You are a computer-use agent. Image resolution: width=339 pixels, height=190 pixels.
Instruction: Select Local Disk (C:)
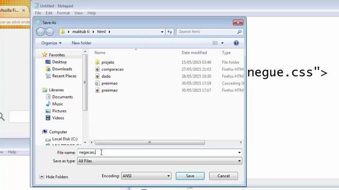(x=65, y=139)
